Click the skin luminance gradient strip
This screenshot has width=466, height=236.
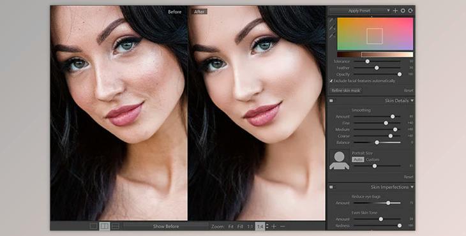point(375,55)
